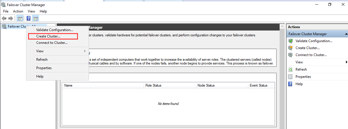Open the View menu in menu bar
The image size is (348, 129).
[31, 11]
